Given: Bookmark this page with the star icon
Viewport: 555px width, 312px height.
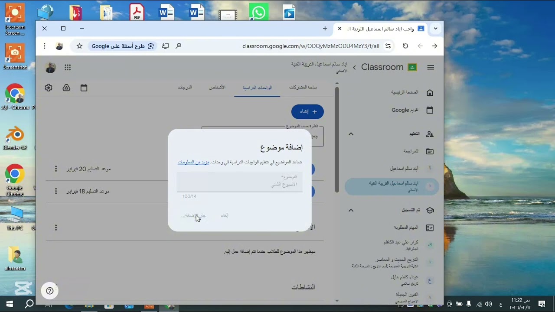Looking at the screenshot, I should point(79,46).
